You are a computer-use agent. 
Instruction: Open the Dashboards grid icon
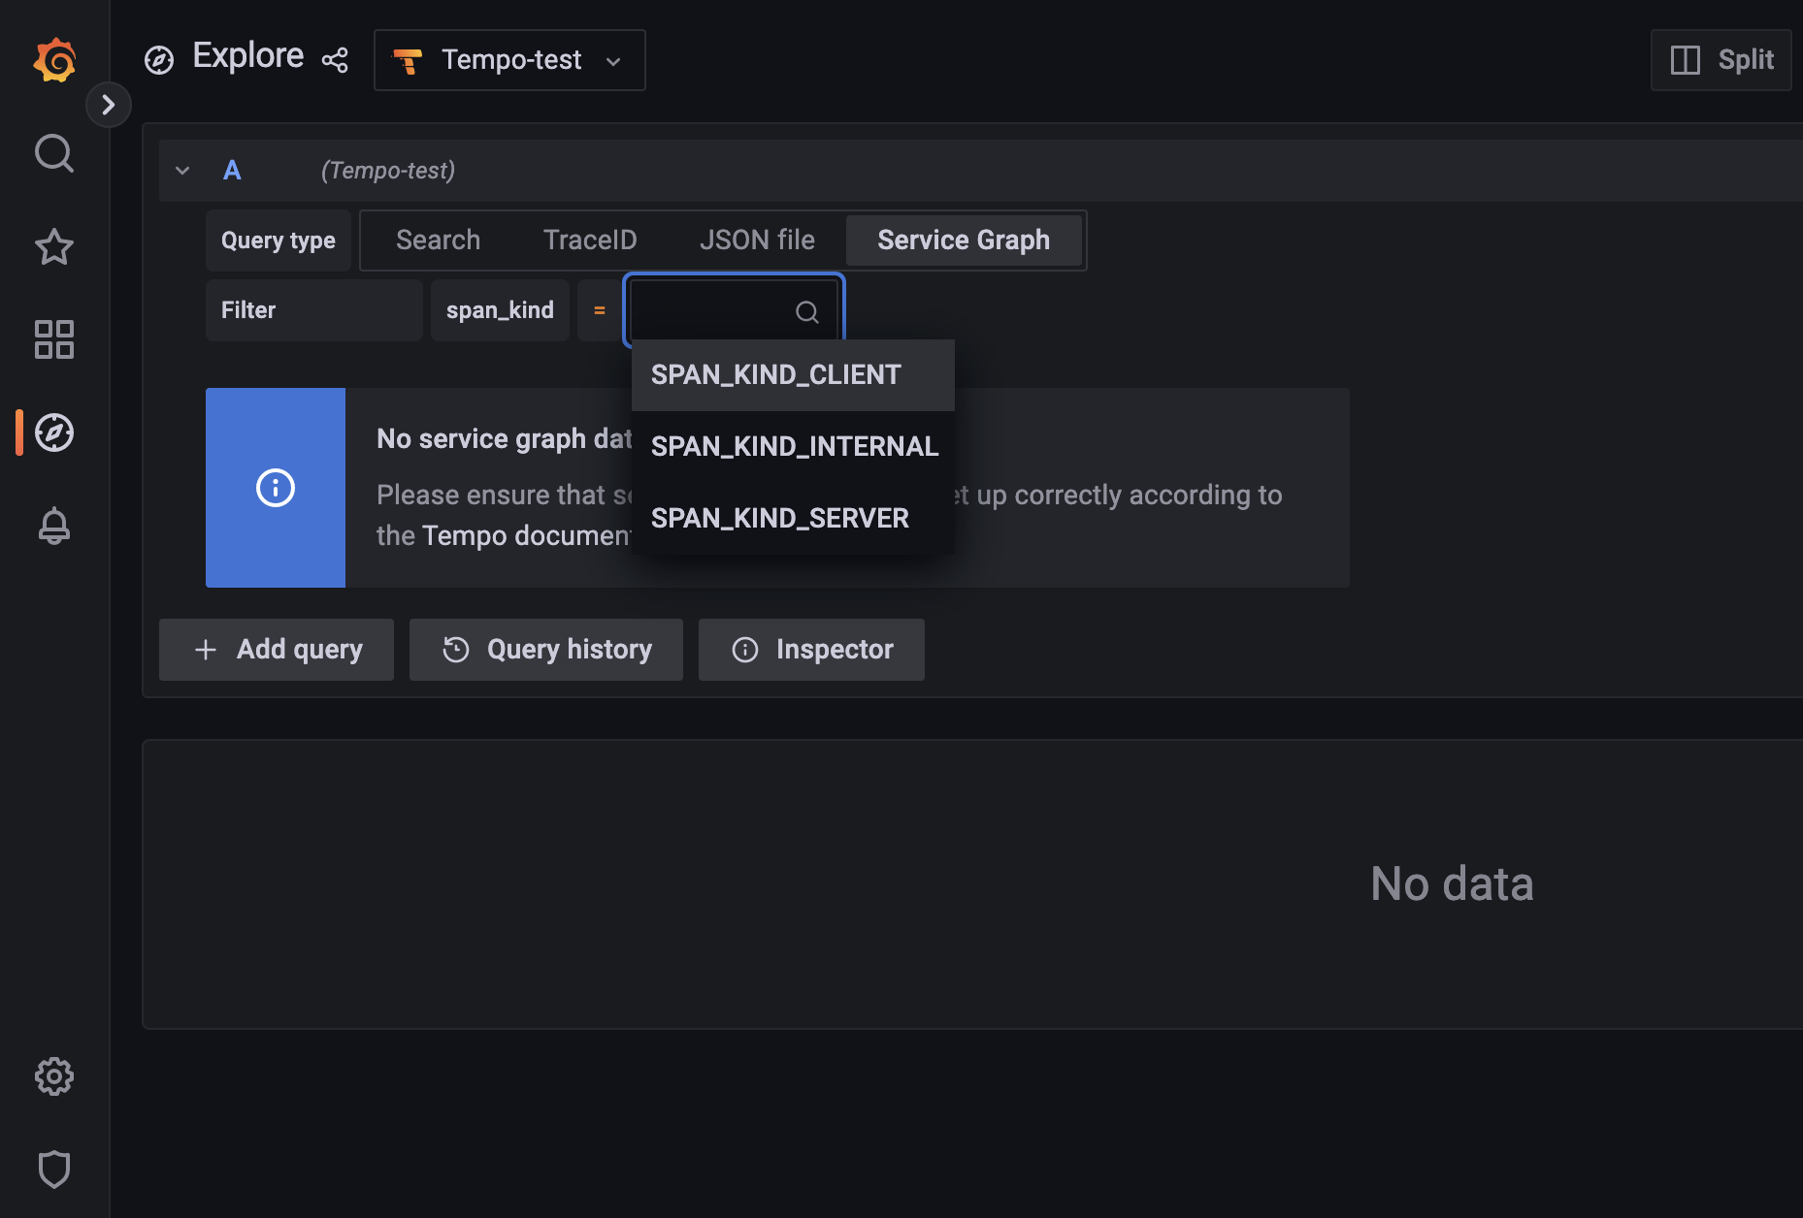click(54, 339)
